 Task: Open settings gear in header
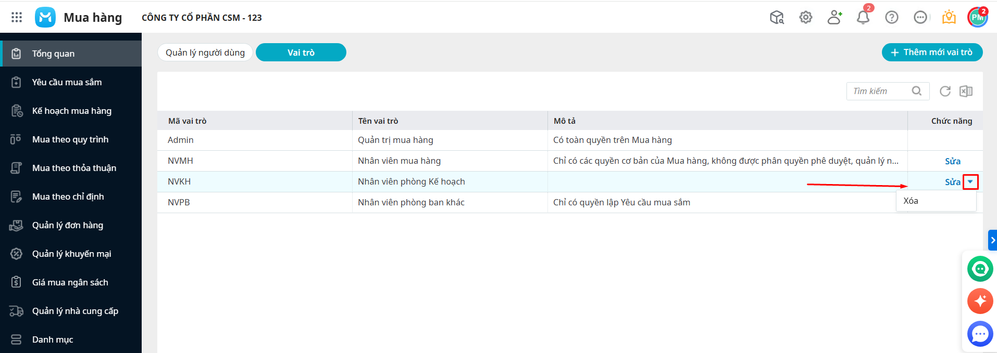[806, 17]
